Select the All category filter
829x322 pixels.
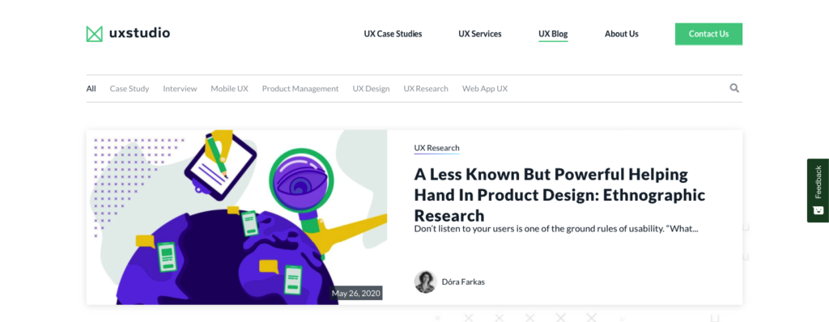tap(91, 89)
